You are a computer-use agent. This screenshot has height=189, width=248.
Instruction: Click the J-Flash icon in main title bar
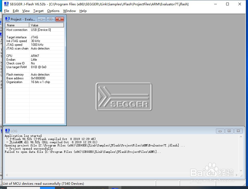coord(6,4)
